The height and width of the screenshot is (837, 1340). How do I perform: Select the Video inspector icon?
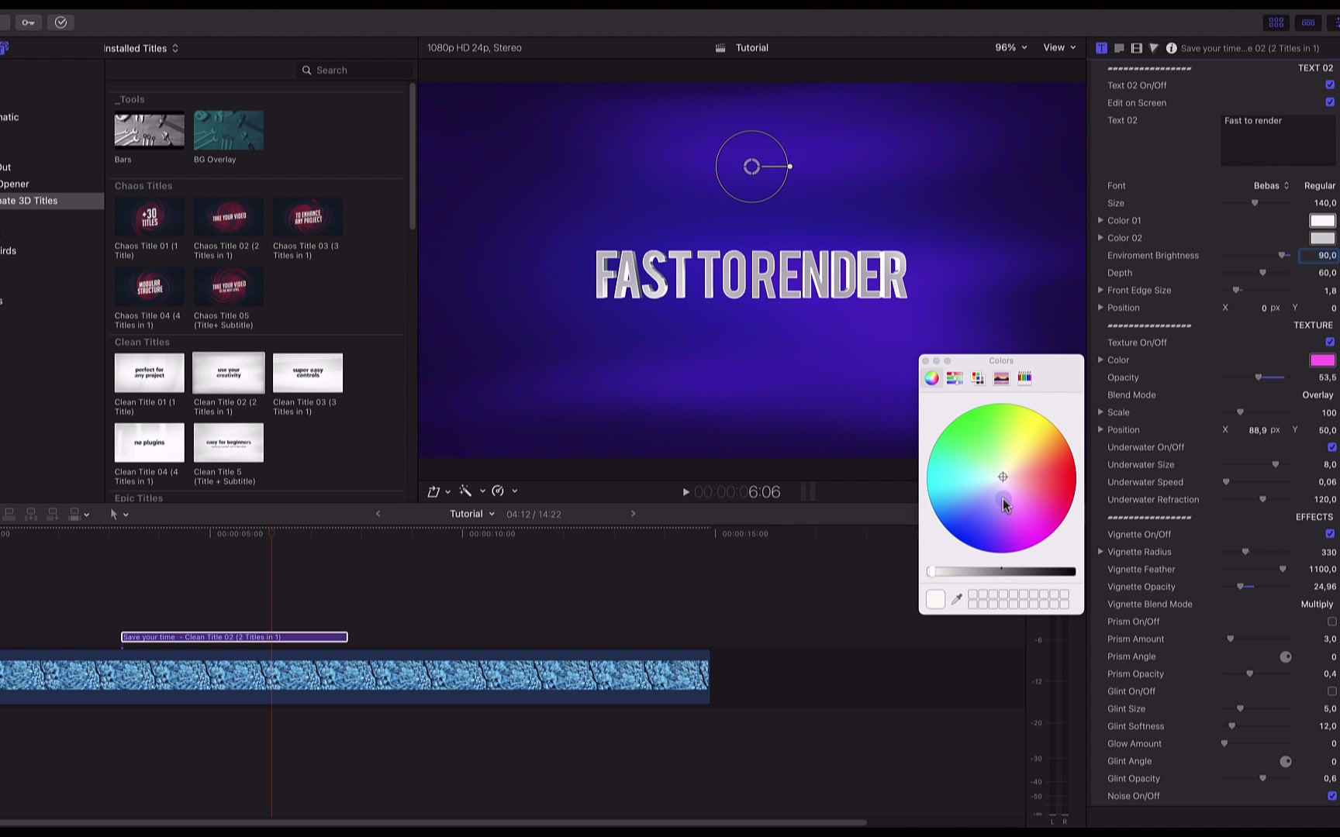pyautogui.click(x=1136, y=47)
